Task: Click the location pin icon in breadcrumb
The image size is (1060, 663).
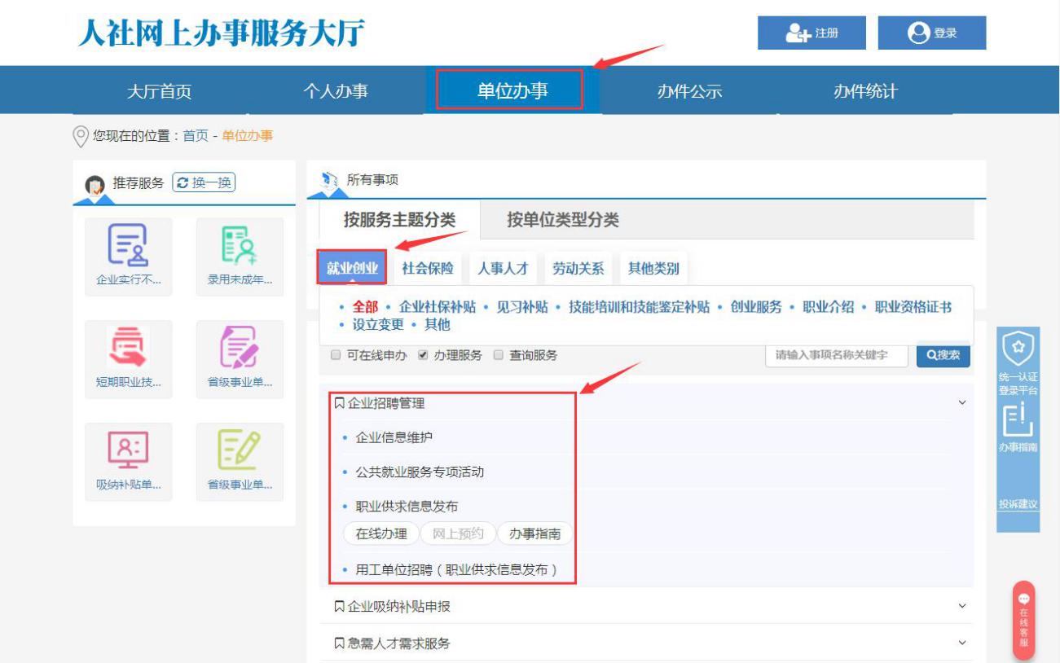Action: point(81,136)
